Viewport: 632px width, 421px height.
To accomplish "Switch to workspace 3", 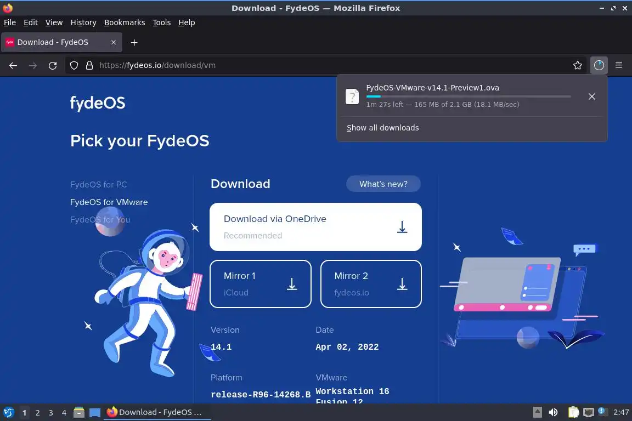I will click(51, 413).
